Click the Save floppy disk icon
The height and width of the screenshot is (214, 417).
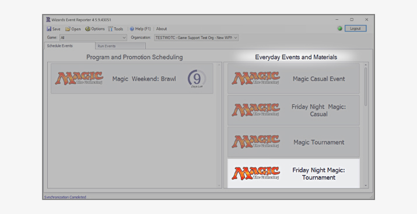(49, 29)
